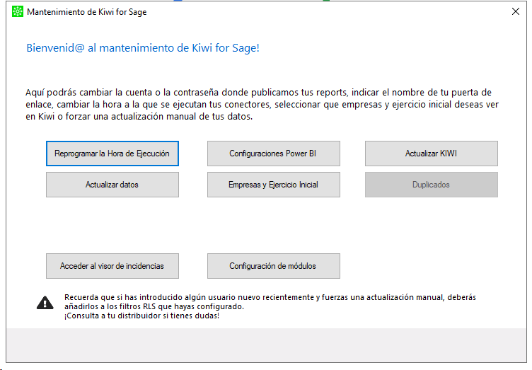Close the Mantenimiento de Kiwi window
Image resolution: width=532 pixels, height=370 pixels.
coord(515,11)
